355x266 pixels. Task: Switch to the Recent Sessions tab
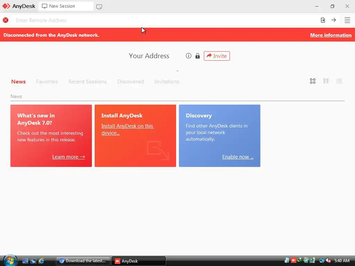point(87,82)
